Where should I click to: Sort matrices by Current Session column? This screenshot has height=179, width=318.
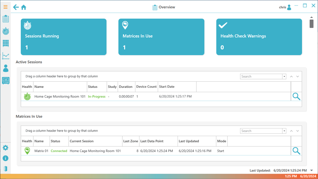point(95,141)
